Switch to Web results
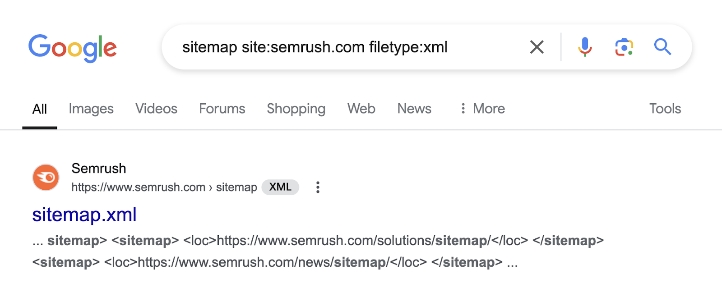 point(361,109)
